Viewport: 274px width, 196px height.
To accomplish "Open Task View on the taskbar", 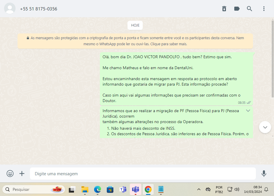I will click(72, 189).
